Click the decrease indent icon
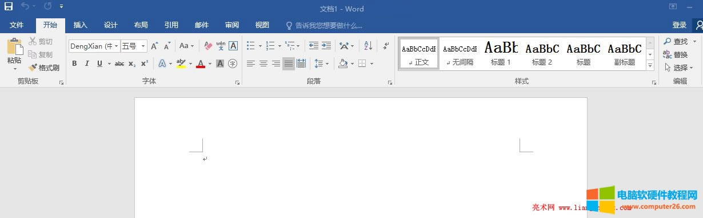Screen dimensions: 703x218 [x=314, y=46]
